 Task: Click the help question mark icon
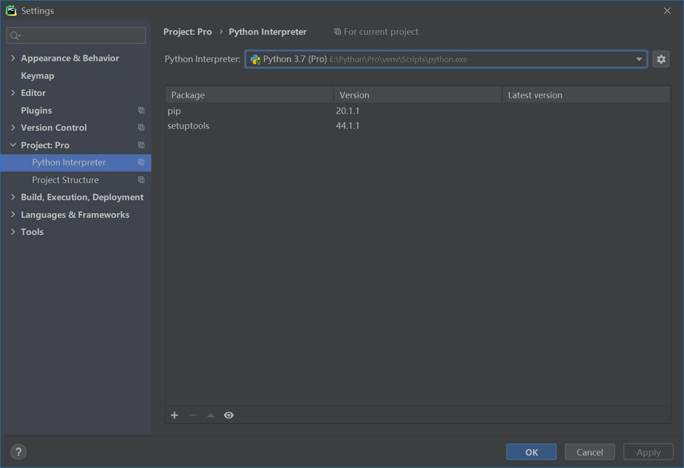[x=19, y=452]
